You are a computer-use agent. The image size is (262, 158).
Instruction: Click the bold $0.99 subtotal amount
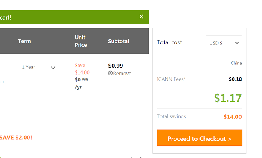pos(115,66)
